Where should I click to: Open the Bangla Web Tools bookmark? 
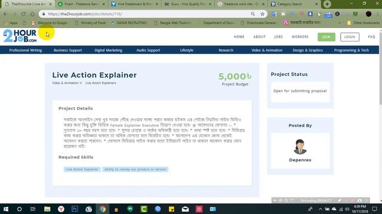[172, 23]
